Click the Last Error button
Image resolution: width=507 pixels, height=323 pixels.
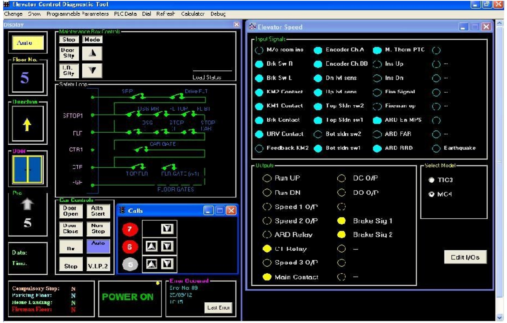218,308
